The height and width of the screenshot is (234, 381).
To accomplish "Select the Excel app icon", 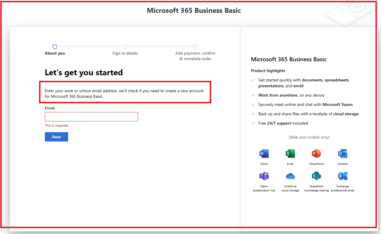I will (x=290, y=153).
